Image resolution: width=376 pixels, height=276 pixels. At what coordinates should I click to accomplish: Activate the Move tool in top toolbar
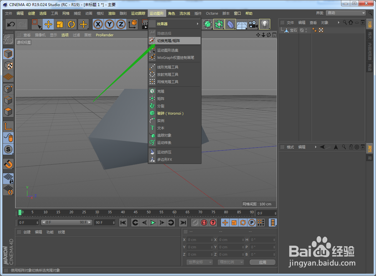click(48, 24)
